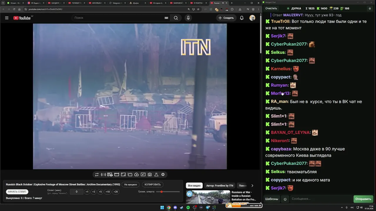The width and height of the screenshot is (376, 211).
Task: Open YouTube notifications bell
Action: point(242,18)
